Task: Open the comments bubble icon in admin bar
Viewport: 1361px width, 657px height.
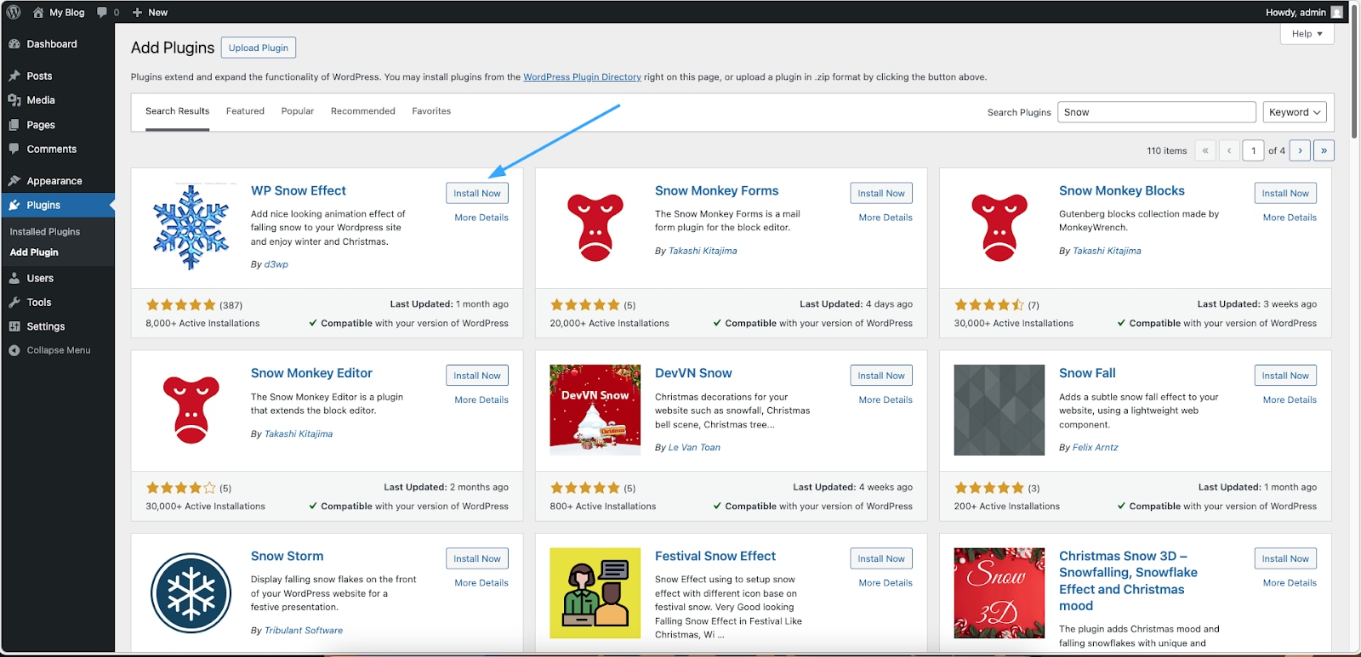Action: click(x=103, y=12)
